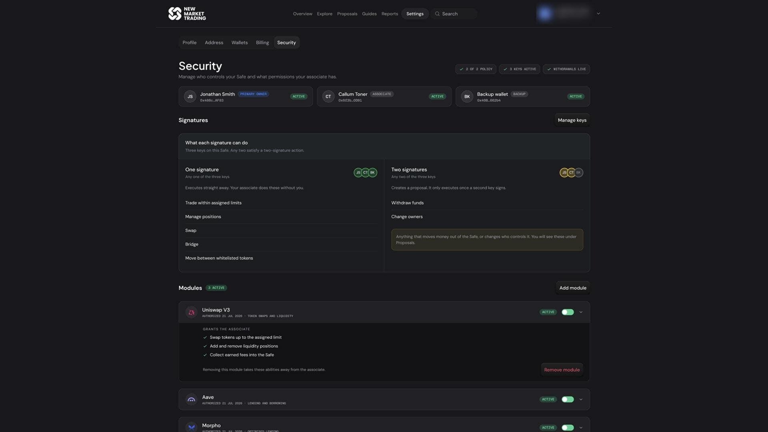Switch to the Address tab
768x432 pixels.
point(214,42)
